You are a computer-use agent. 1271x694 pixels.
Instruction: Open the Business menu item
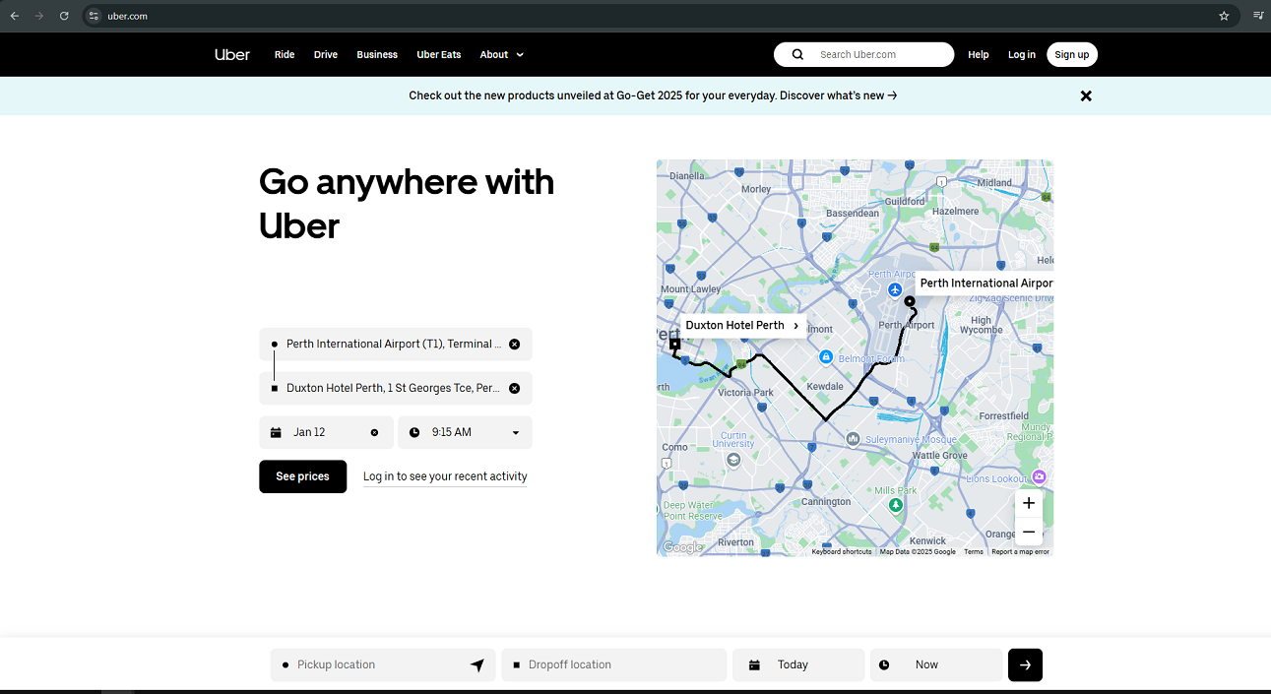(377, 54)
